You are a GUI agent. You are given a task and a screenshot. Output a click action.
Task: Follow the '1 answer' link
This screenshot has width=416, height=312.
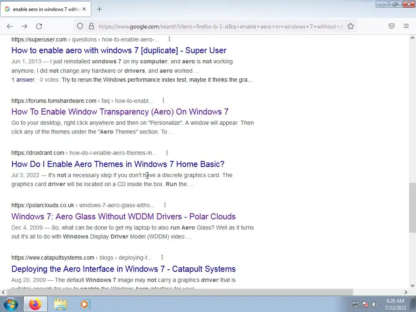pos(23,80)
